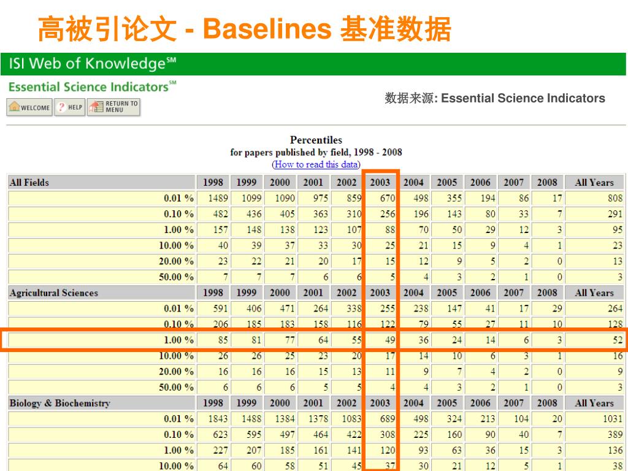Select the "Agricultural Sciences" section header
The width and height of the screenshot is (628, 471).
coord(54,293)
